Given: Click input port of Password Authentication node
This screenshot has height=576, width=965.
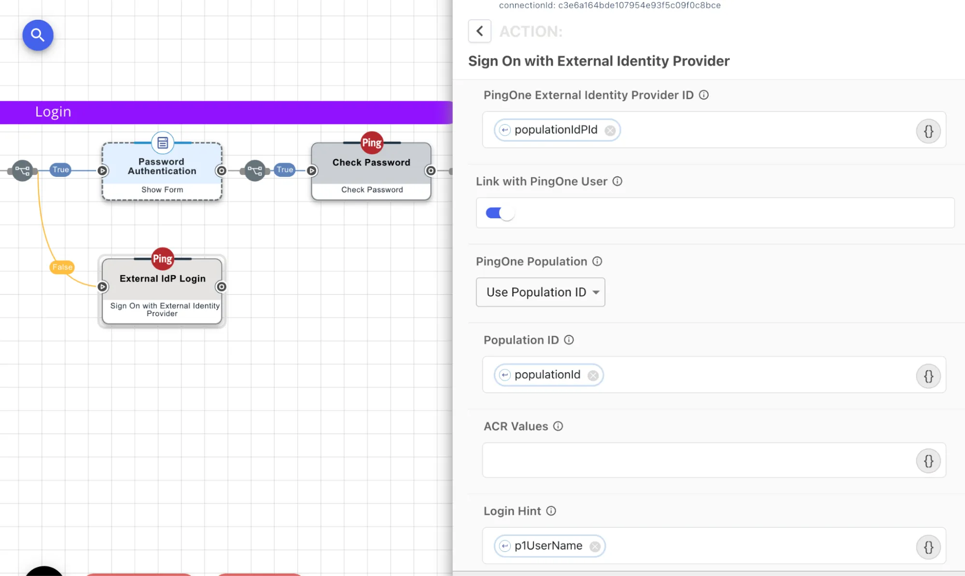Looking at the screenshot, I should coord(102,171).
